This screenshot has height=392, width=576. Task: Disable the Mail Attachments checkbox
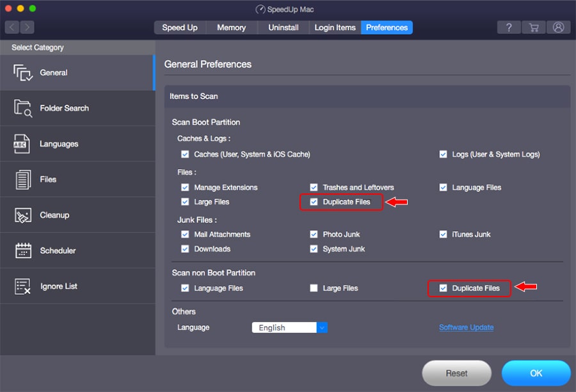pos(185,234)
